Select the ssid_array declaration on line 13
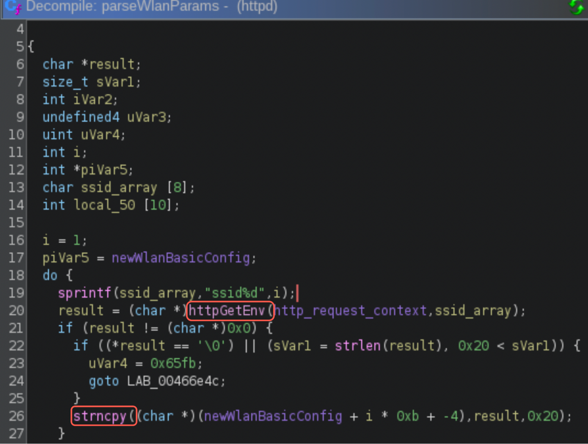This screenshot has width=588, height=444. pyautogui.click(x=119, y=187)
